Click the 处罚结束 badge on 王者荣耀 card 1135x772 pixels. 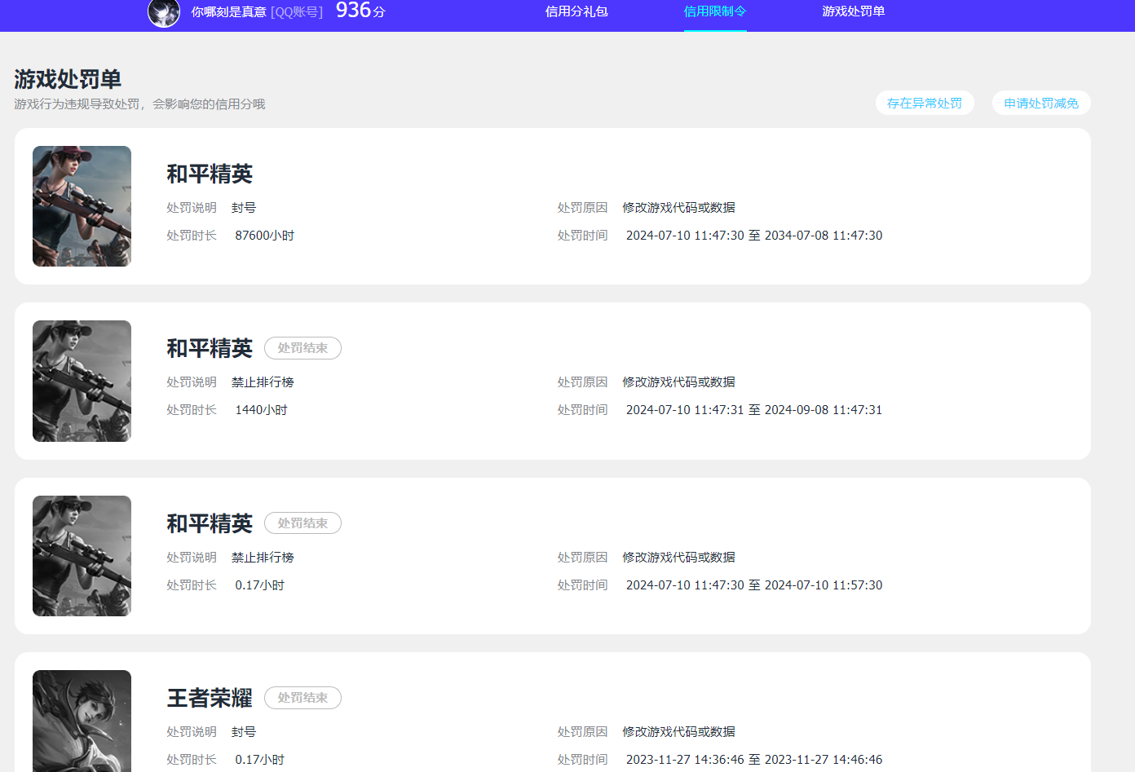coord(303,698)
